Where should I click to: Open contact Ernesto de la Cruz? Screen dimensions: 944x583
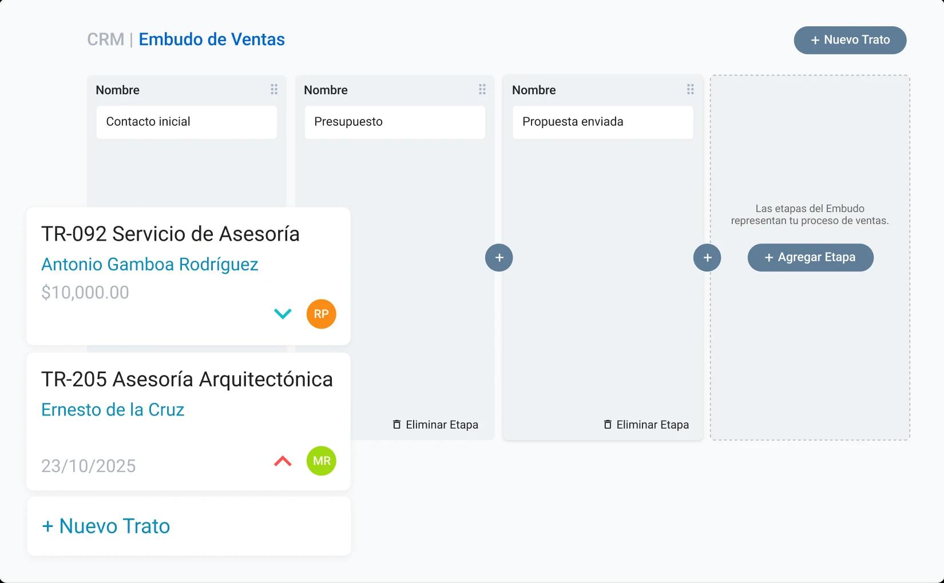tap(113, 409)
